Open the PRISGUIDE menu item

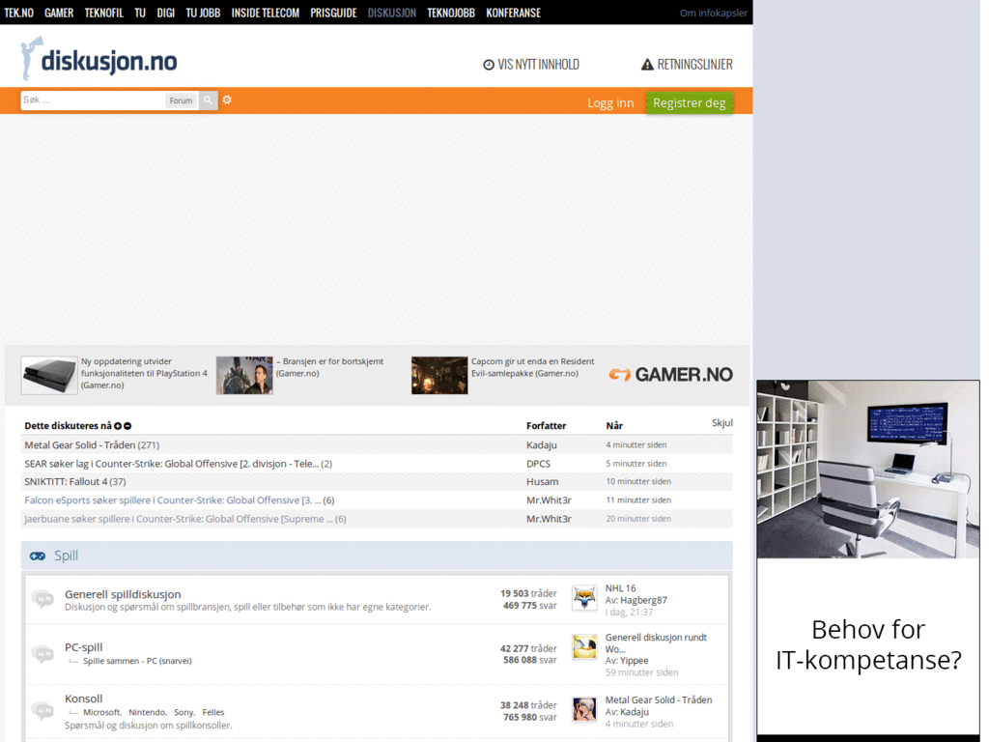(x=333, y=13)
